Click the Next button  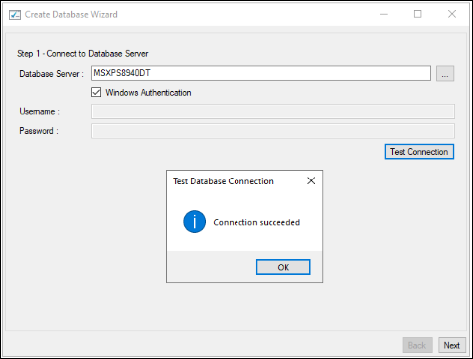pos(452,345)
